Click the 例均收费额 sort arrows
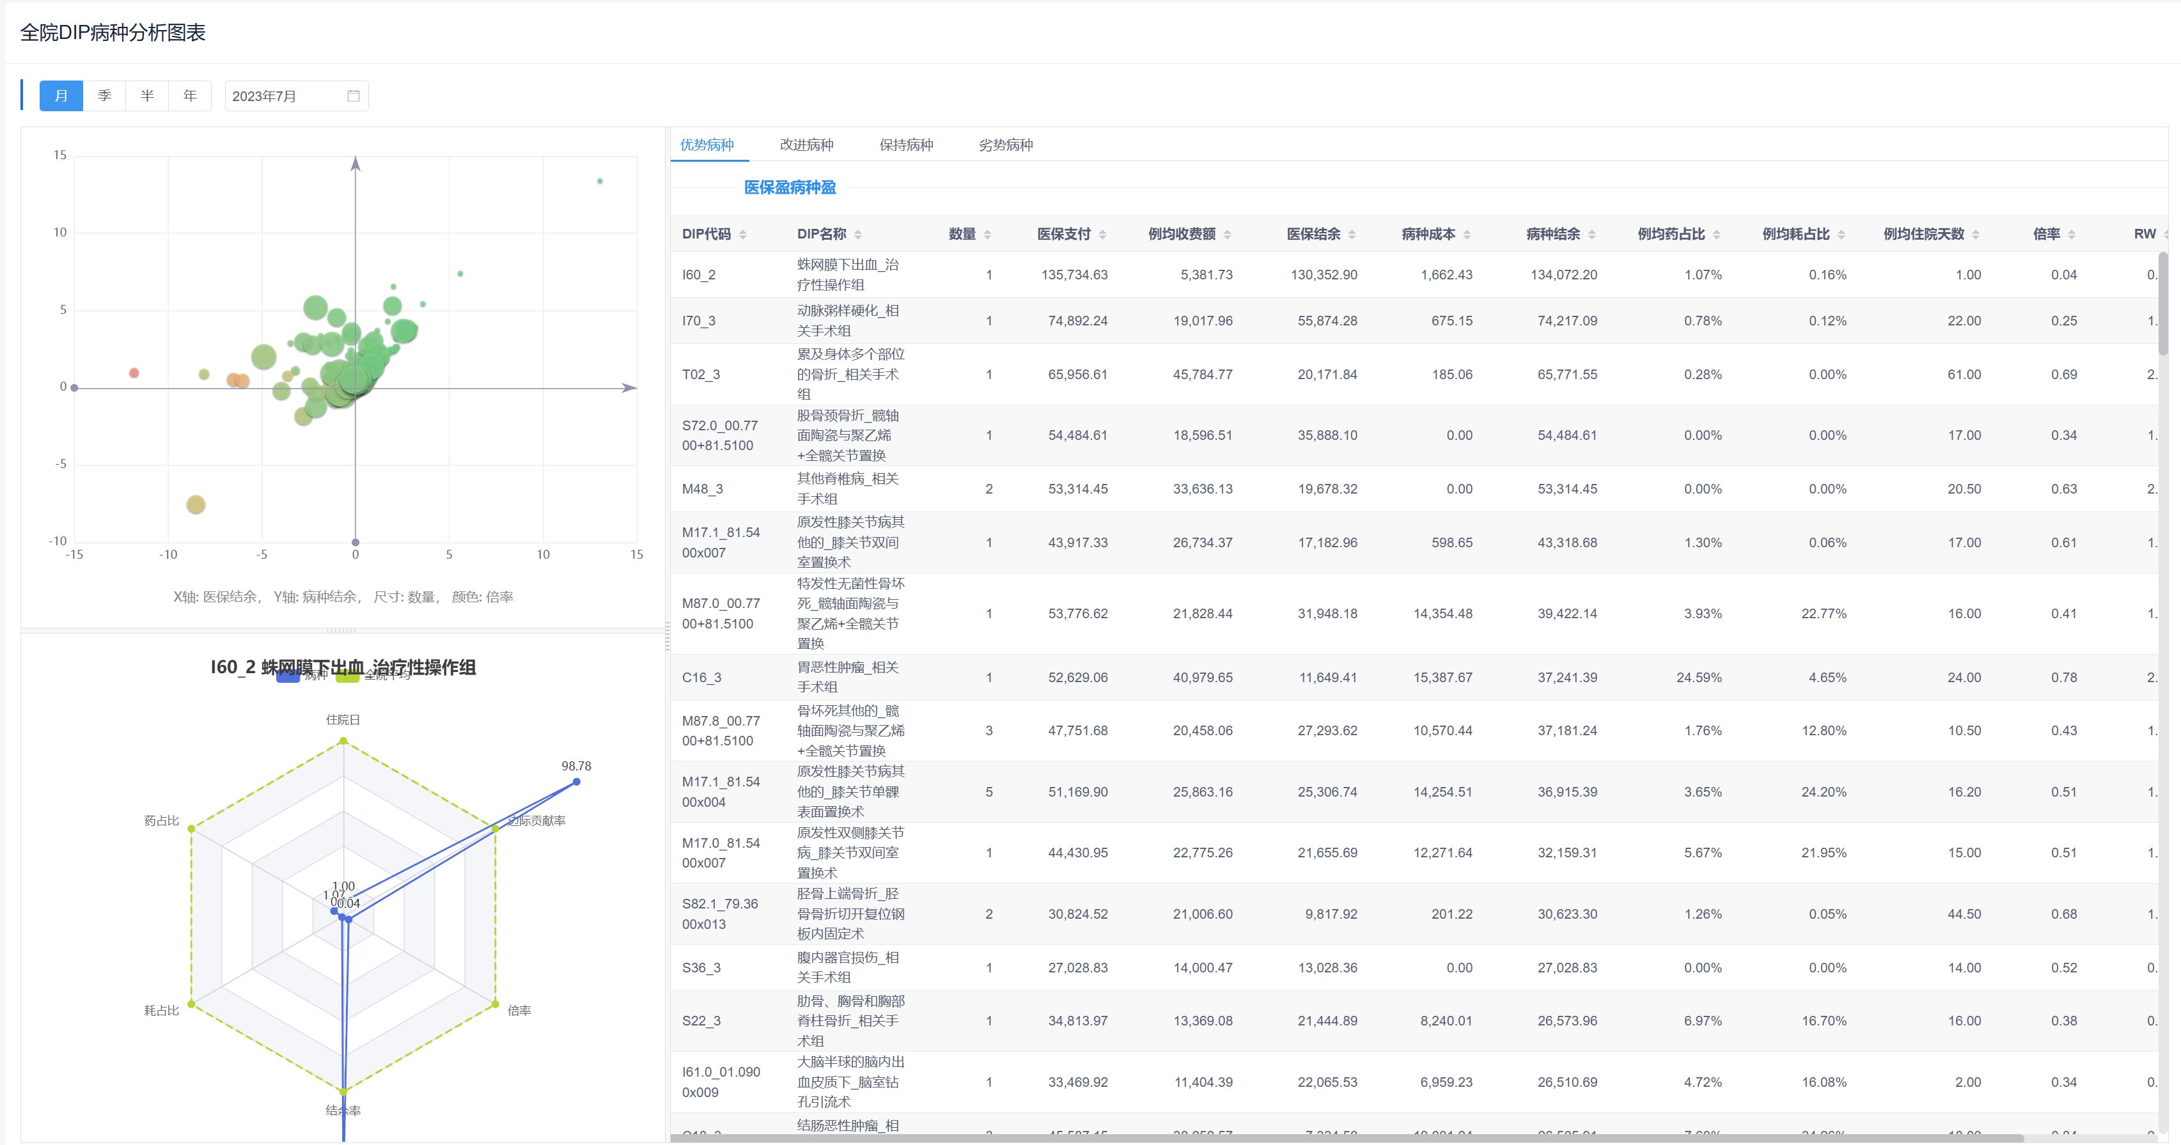Screen dimensions: 2181x1145 coord(1228,235)
